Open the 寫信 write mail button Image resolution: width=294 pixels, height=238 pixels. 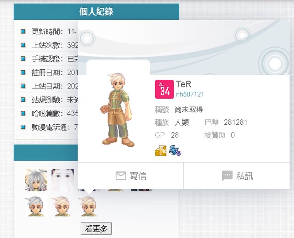pyautogui.click(x=130, y=176)
